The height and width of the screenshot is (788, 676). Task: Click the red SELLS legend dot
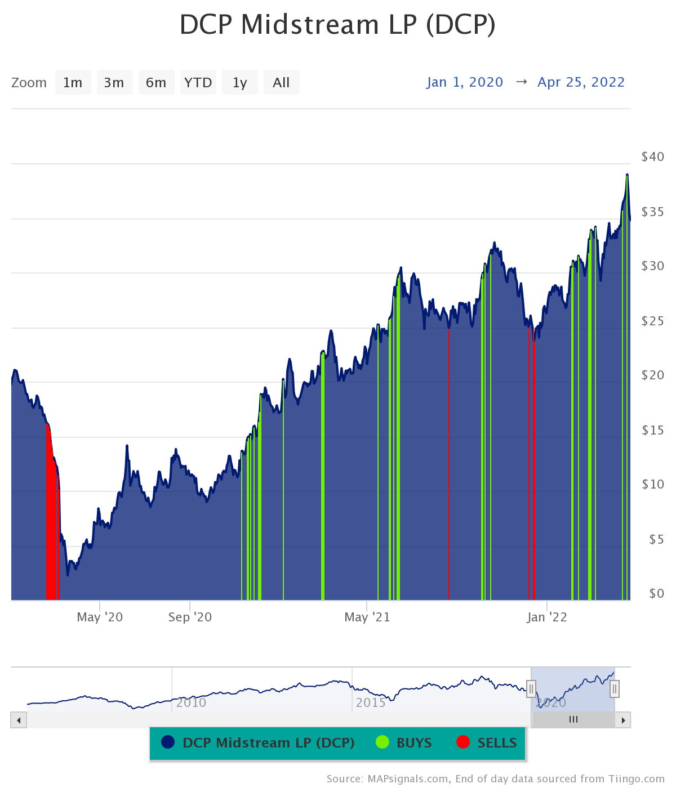pos(463,742)
